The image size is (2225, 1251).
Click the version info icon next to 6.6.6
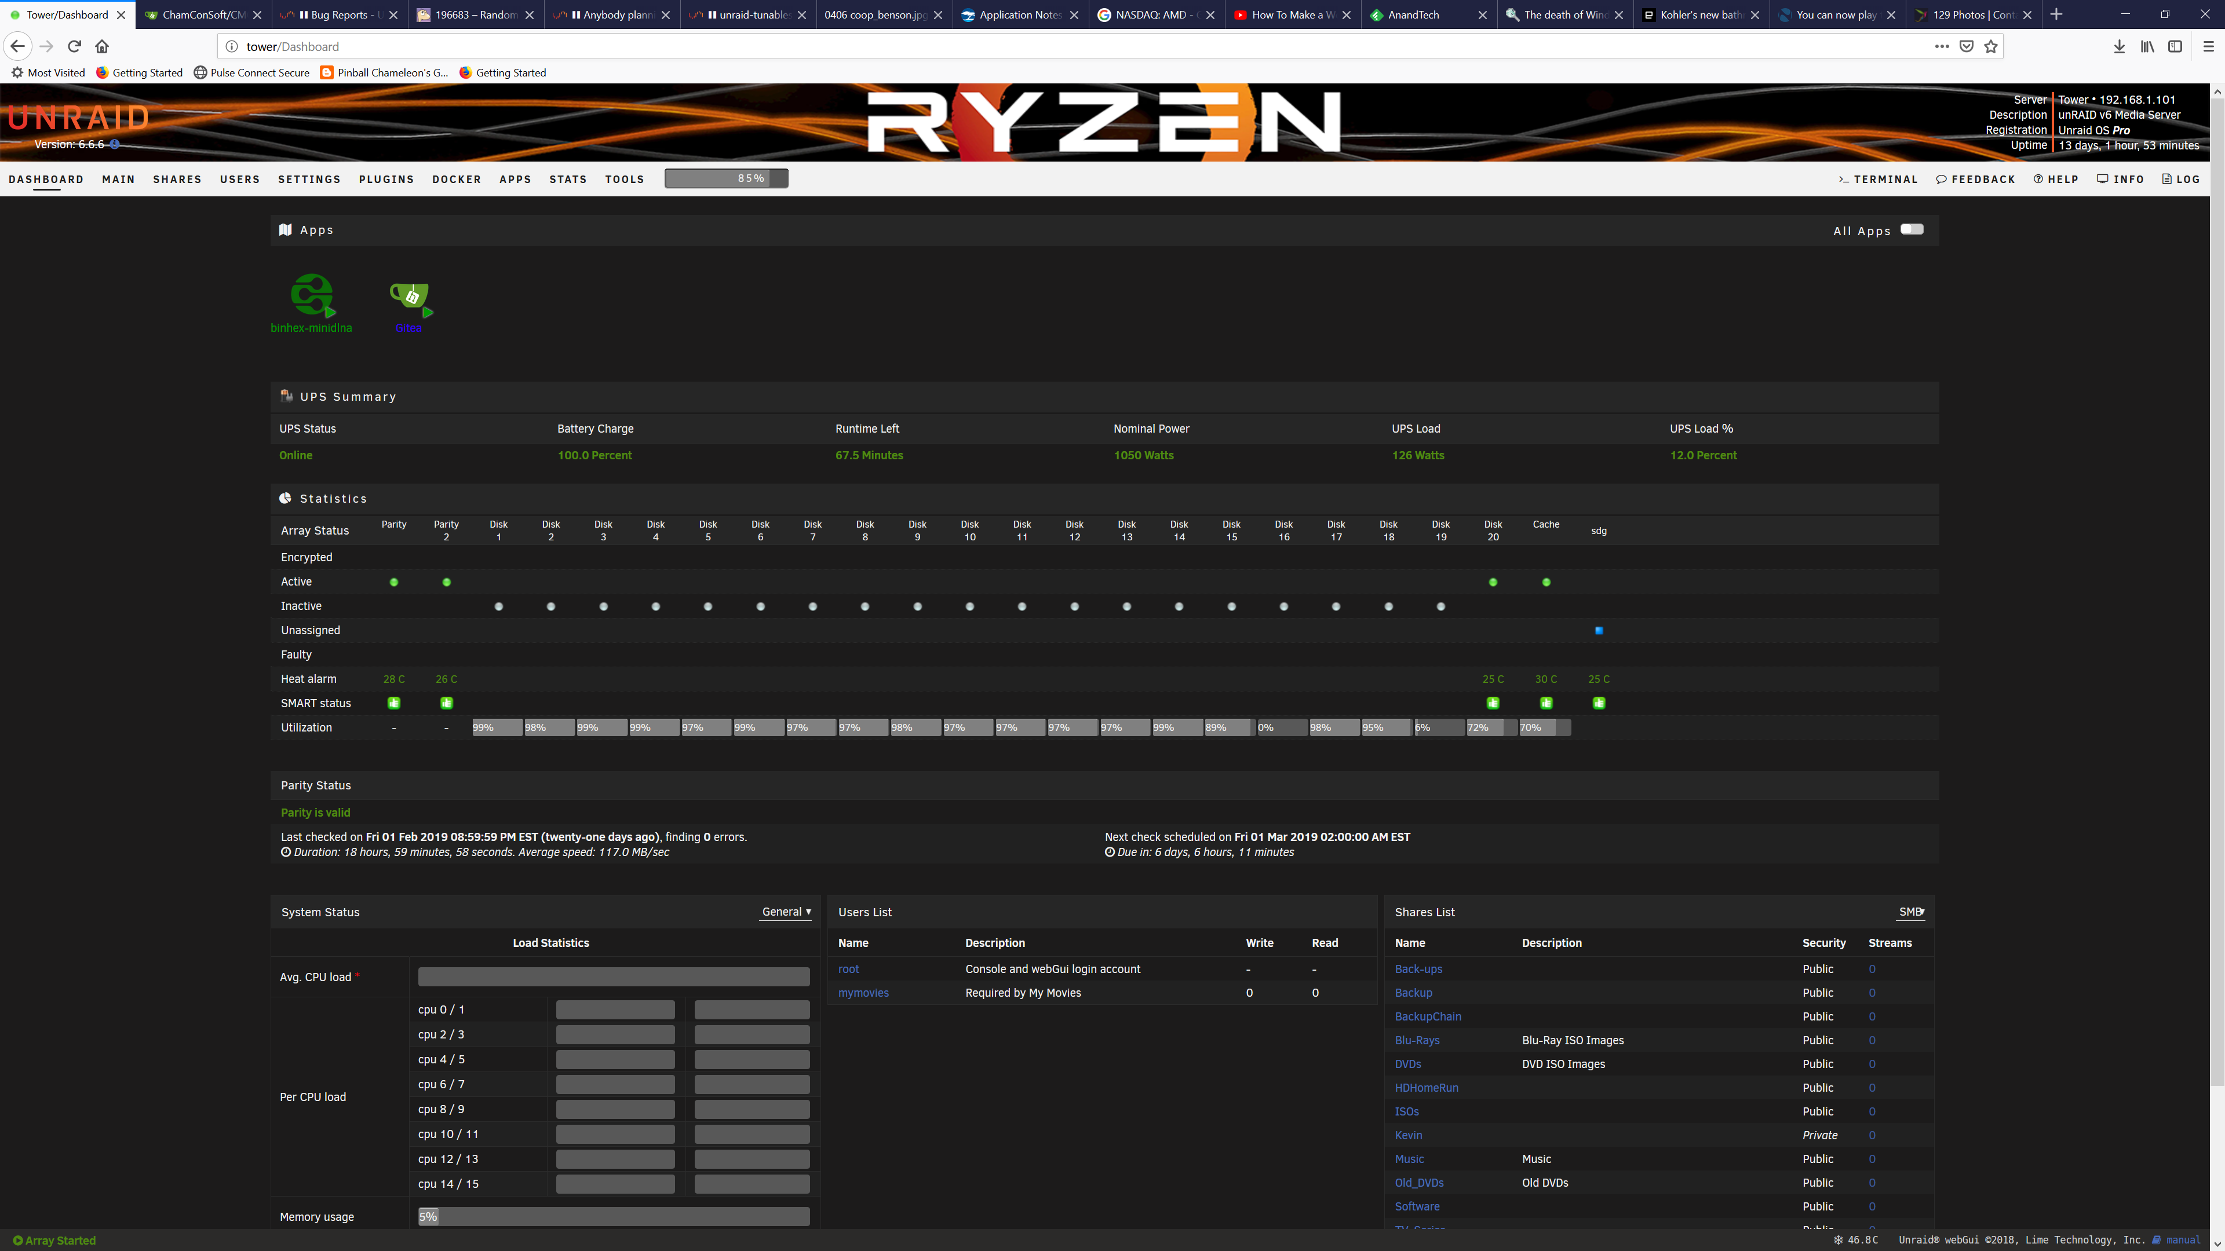click(x=115, y=144)
